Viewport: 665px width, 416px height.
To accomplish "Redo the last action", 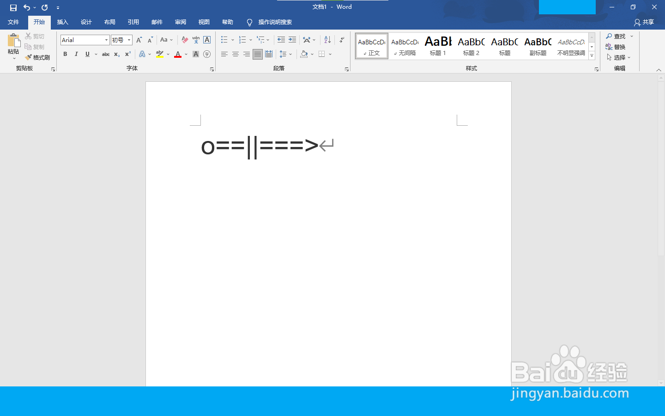I will point(45,7).
